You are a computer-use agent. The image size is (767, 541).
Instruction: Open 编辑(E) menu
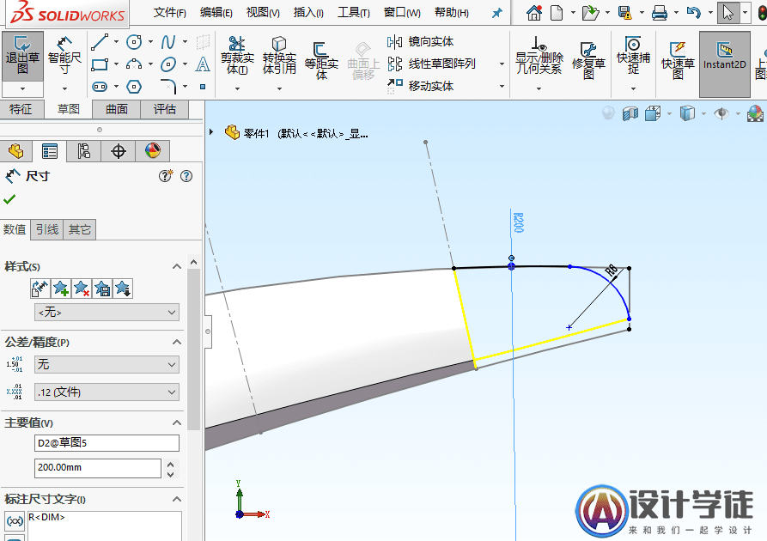216,13
